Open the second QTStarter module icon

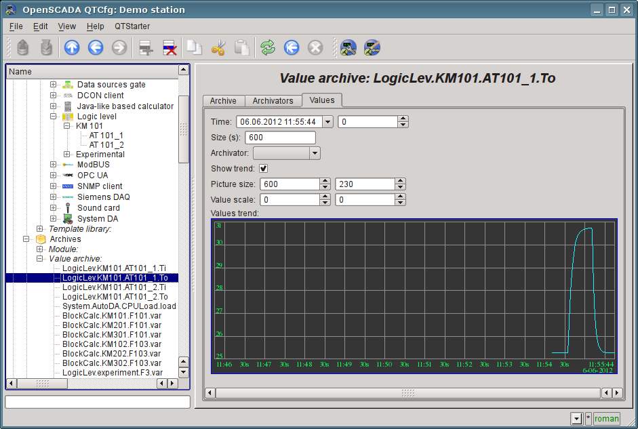pos(372,47)
